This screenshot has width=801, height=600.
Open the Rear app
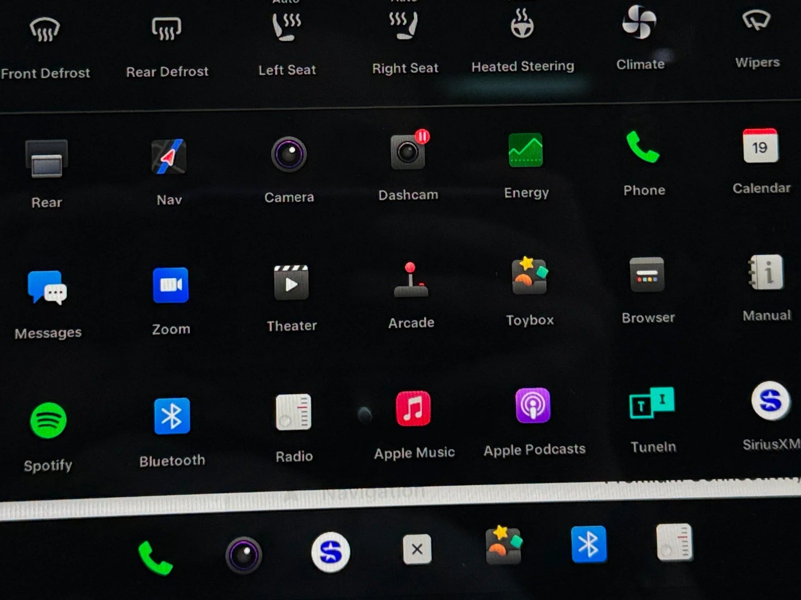click(x=46, y=159)
